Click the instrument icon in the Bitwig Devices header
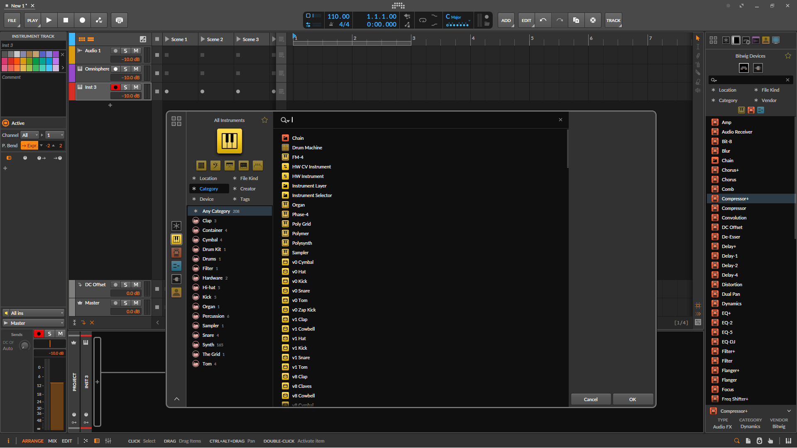 coord(743,68)
